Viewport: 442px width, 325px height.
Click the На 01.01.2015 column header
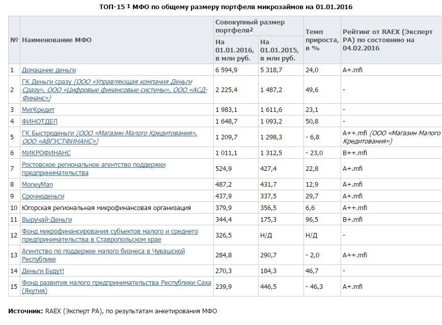[x=277, y=50]
